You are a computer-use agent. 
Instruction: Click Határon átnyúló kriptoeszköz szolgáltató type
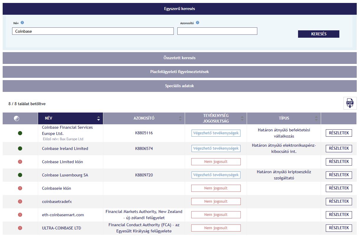(284, 175)
